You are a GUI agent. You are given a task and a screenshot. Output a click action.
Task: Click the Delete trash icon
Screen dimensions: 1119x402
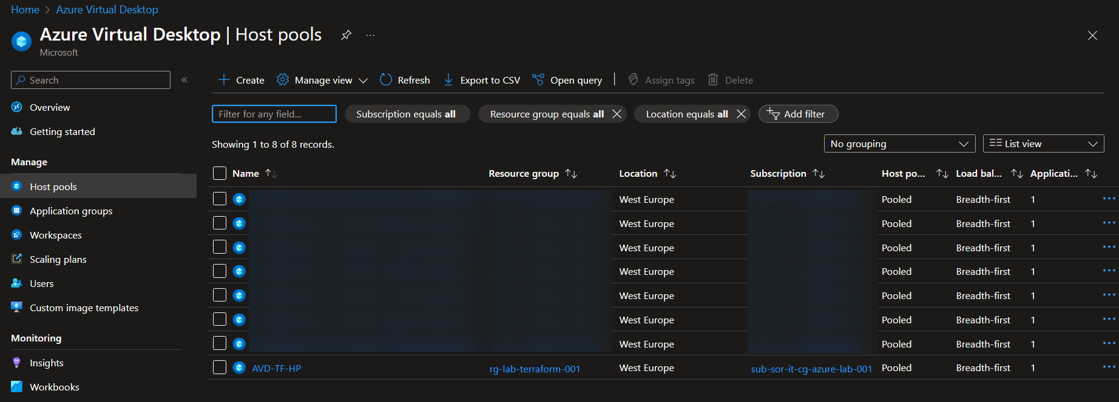click(x=713, y=79)
